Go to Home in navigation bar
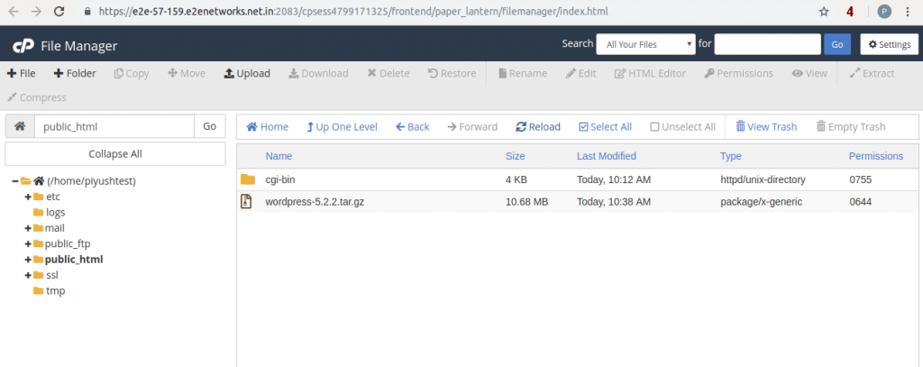 click(x=267, y=126)
